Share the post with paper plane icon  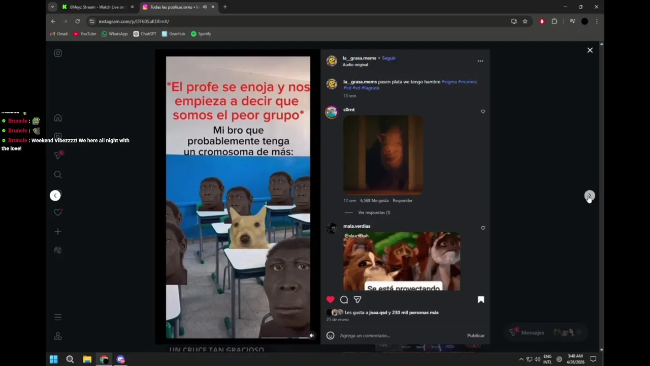[357, 299]
